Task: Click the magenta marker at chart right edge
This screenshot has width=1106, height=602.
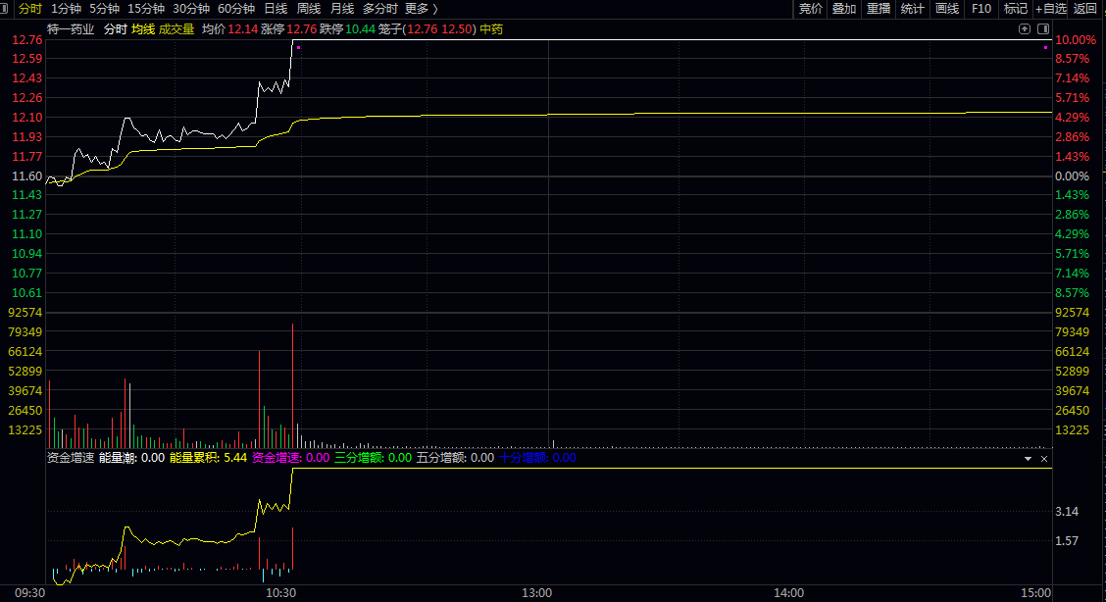Action: tap(1045, 47)
